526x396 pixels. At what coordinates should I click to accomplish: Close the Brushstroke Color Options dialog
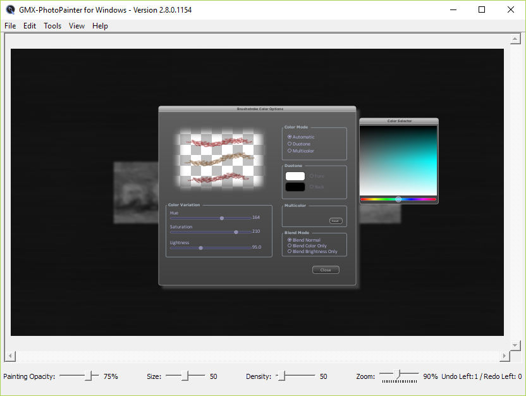pyautogui.click(x=326, y=269)
